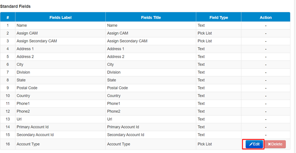Click the Postal Code label cell
The width and height of the screenshot is (296, 153).
pos(61,88)
